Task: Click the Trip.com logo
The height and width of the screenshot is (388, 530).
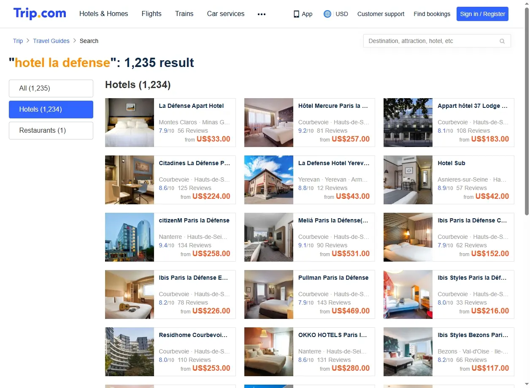Action: point(40,13)
